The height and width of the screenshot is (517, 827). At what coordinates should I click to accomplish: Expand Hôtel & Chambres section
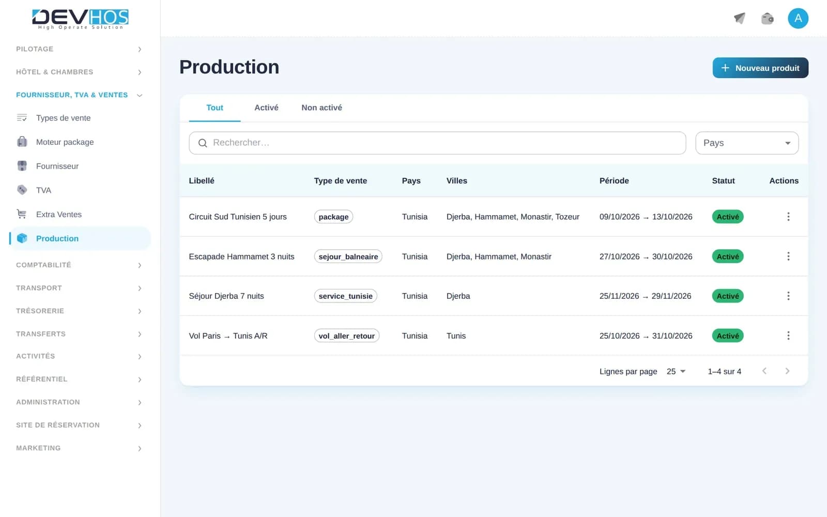coord(79,72)
